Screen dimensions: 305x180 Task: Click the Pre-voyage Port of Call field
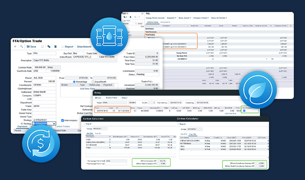[116, 161]
